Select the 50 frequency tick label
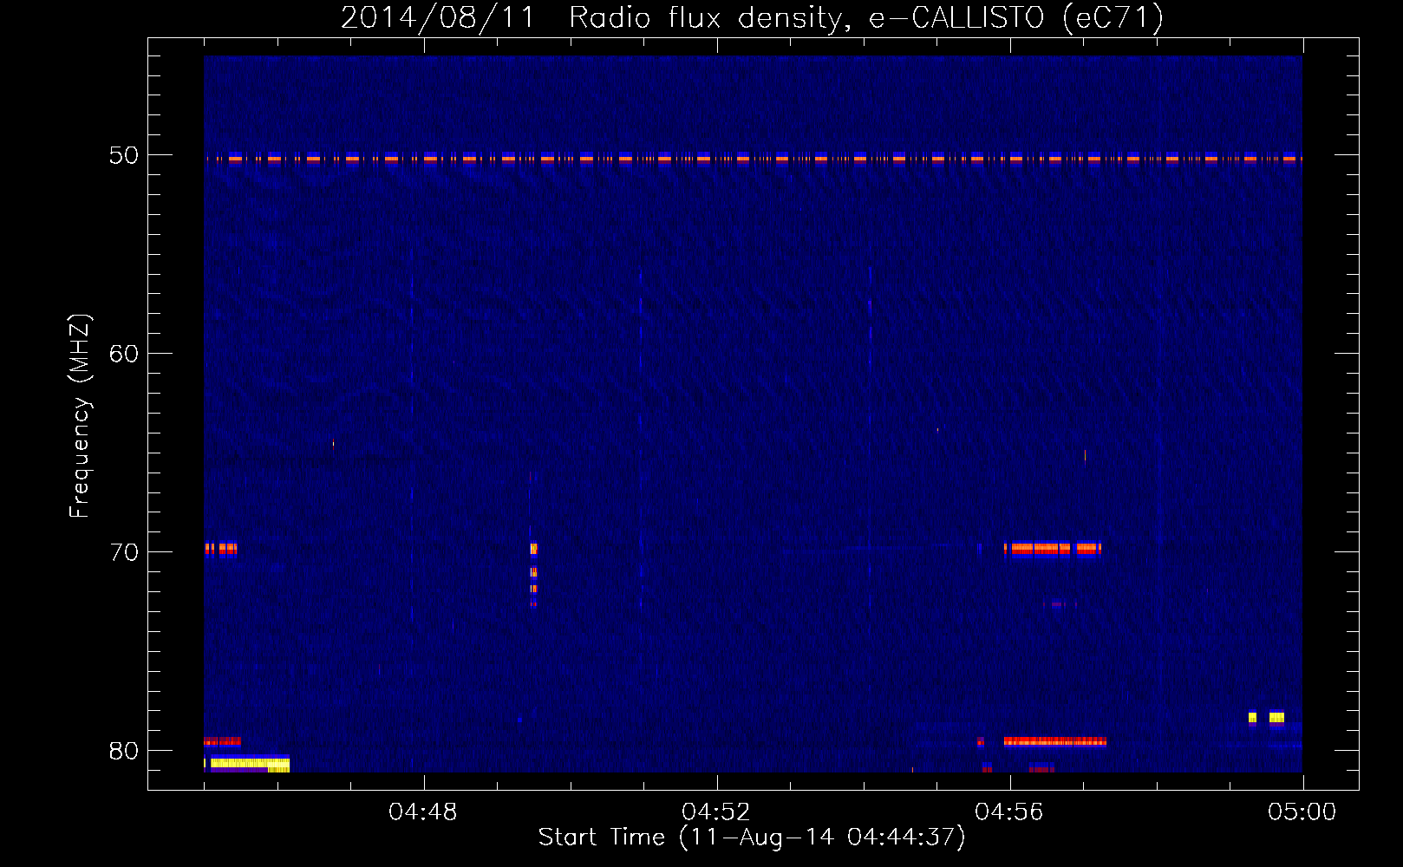This screenshot has width=1403, height=867. pyautogui.click(x=124, y=155)
